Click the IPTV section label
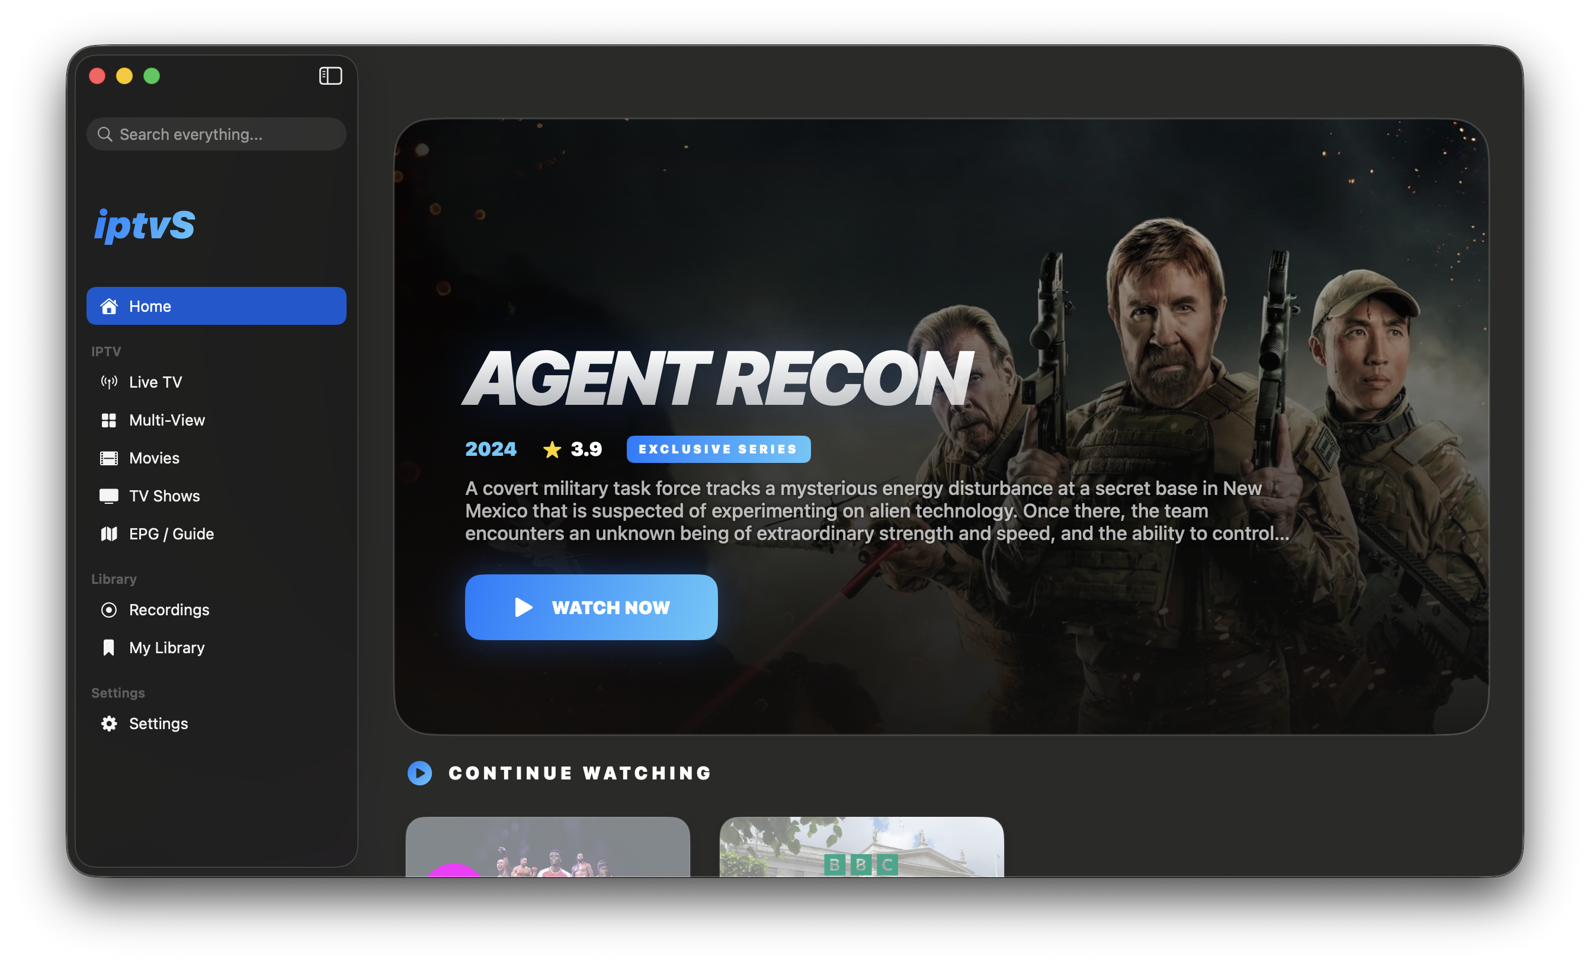Viewport: 1590px width, 965px height. [x=106, y=352]
